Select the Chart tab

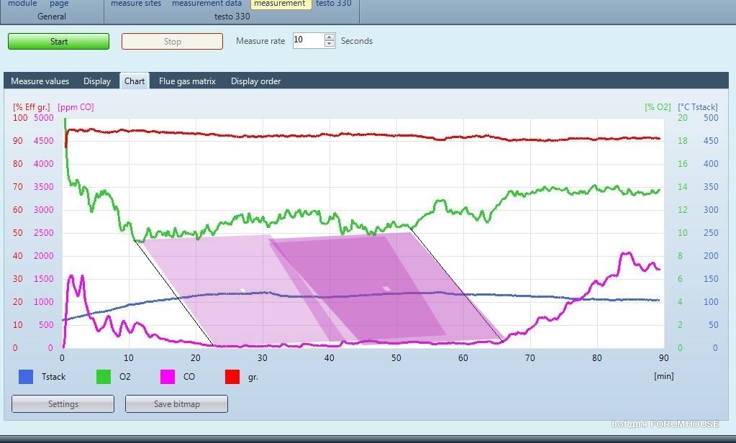pyautogui.click(x=135, y=81)
